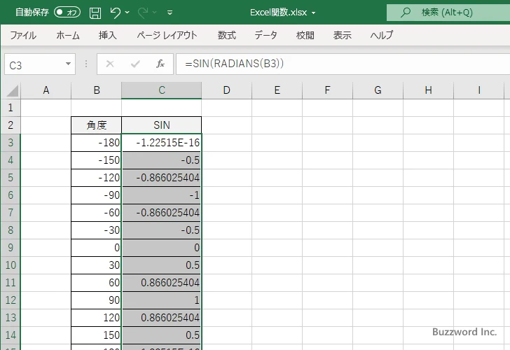Click the formula bar Enter checkmark icon
The height and width of the screenshot is (350, 510).
point(135,64)
